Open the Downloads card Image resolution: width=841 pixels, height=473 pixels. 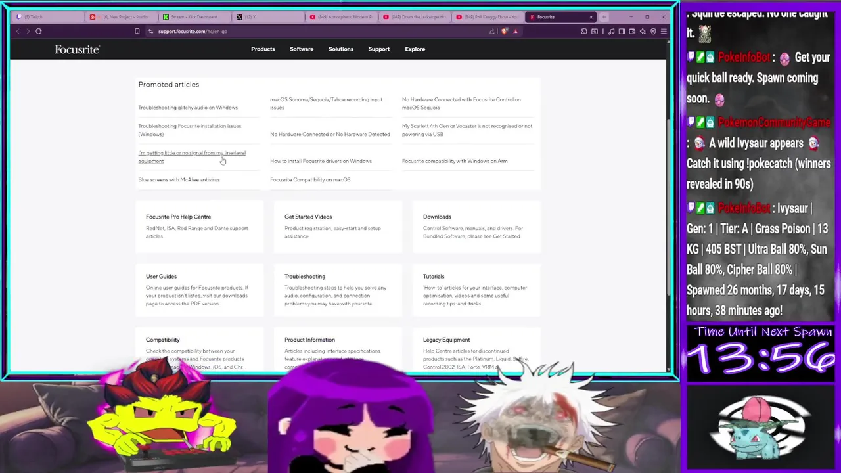point(476,227)
